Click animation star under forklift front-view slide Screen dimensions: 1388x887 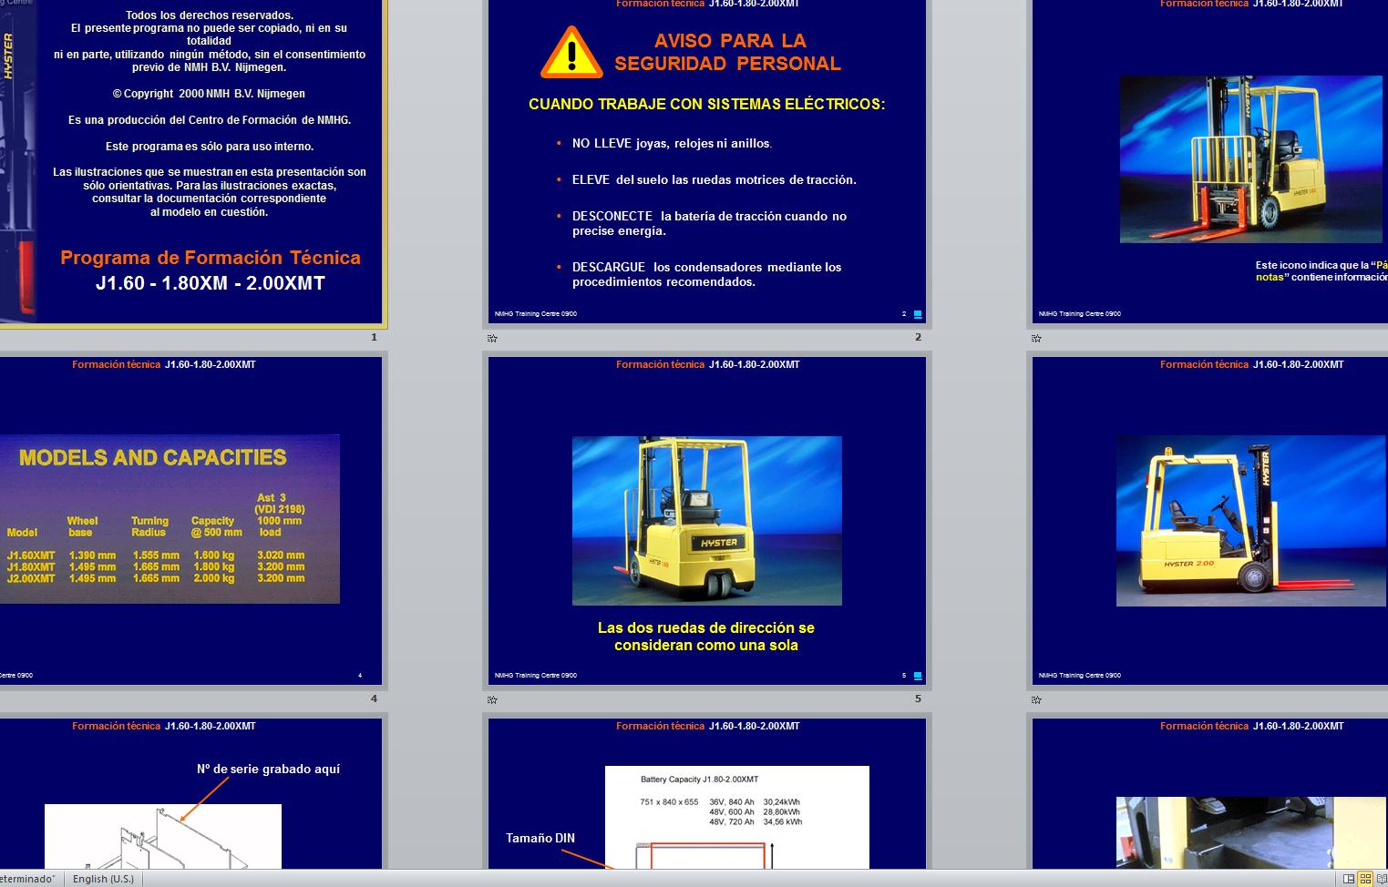(1036, 338)
